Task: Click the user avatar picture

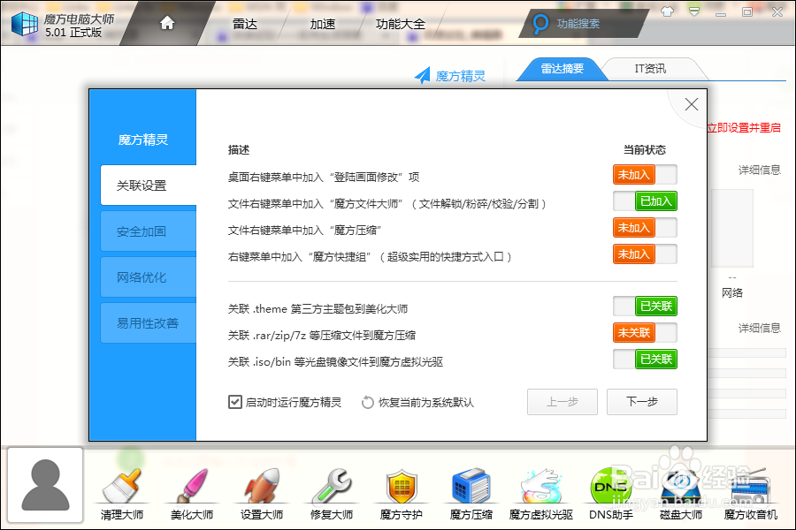Action: pos(45,485)
